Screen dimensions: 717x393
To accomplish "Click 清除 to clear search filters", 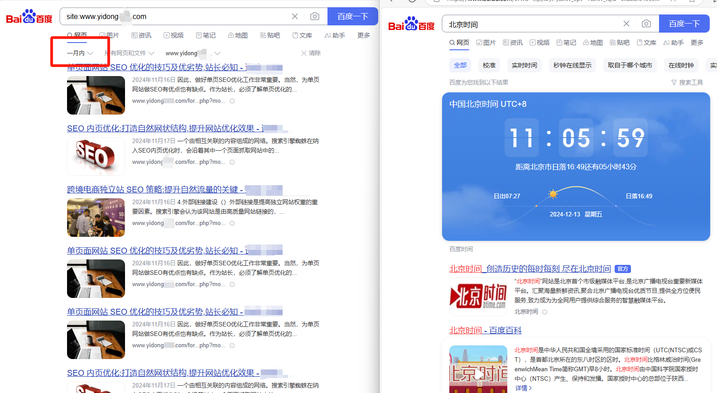I will (311, 53).
